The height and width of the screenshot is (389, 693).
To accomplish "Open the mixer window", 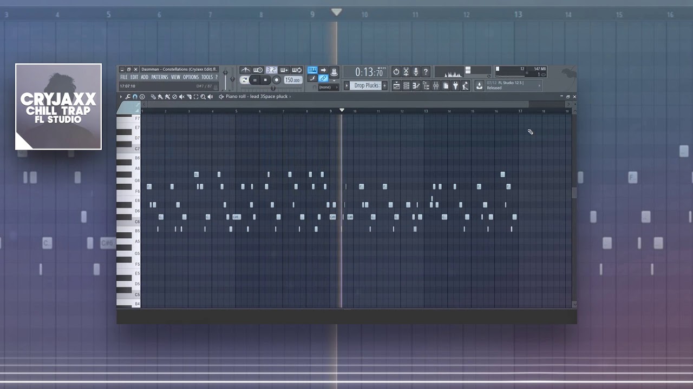I will click(x=436, y=85).
